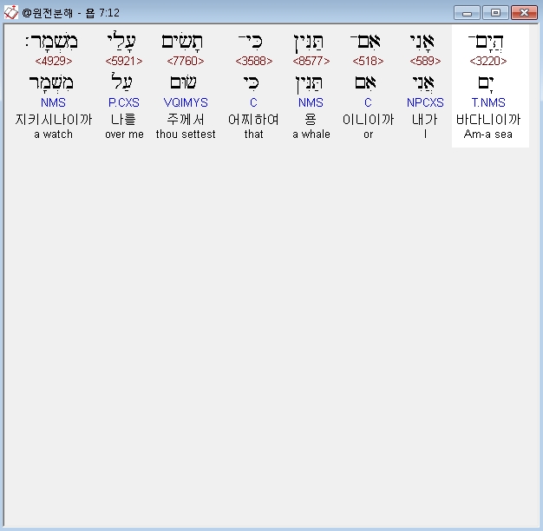Click the T.NMS parsing code

[488, 102]
